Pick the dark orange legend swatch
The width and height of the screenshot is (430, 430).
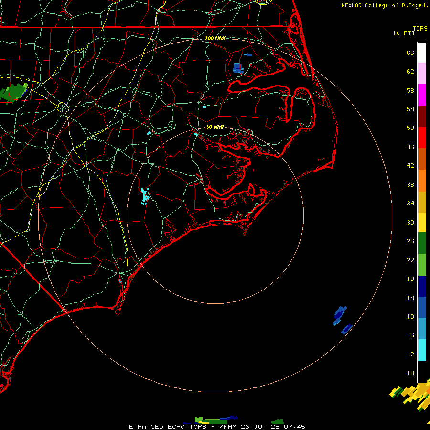coord(422,159)
